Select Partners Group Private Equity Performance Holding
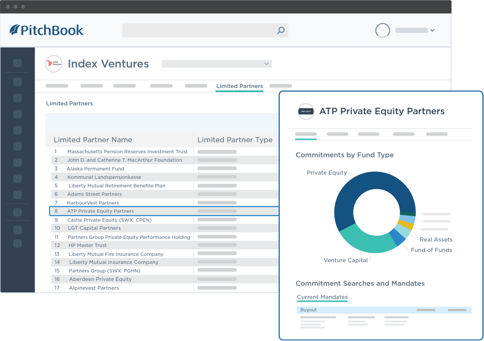 129,237
